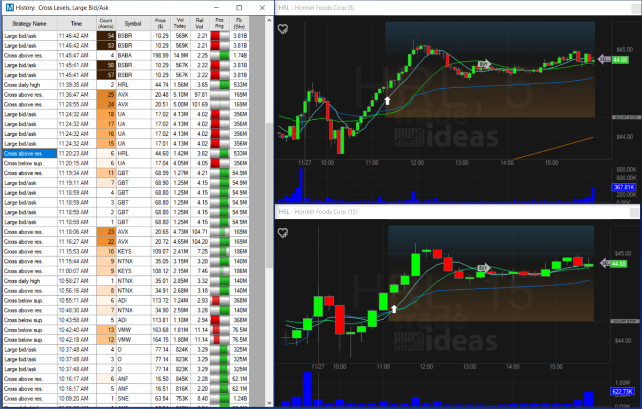642x409 pixels.
Task: Click the Pos Rng bar in the BABA row
Action: pyautogui.click(x=219, y=55)
